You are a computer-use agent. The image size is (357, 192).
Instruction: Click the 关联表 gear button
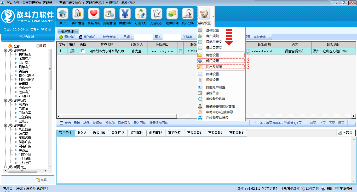coord(346,133)
